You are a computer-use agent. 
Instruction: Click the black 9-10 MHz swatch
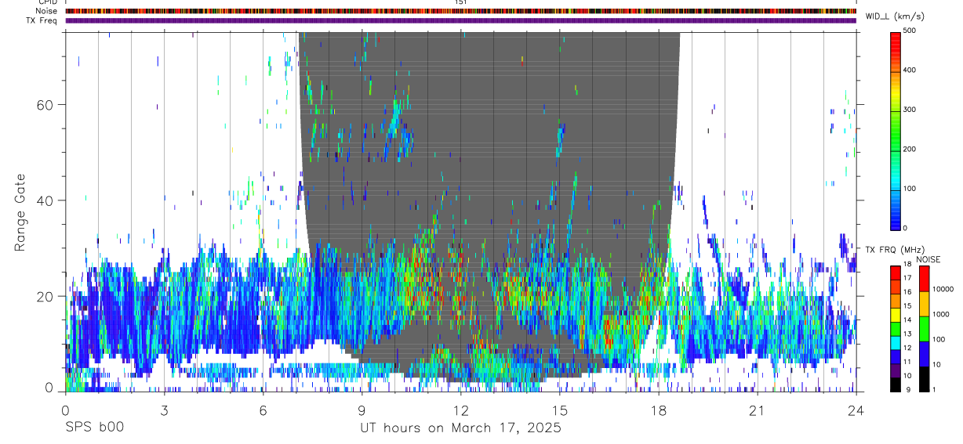pos(895,384)
